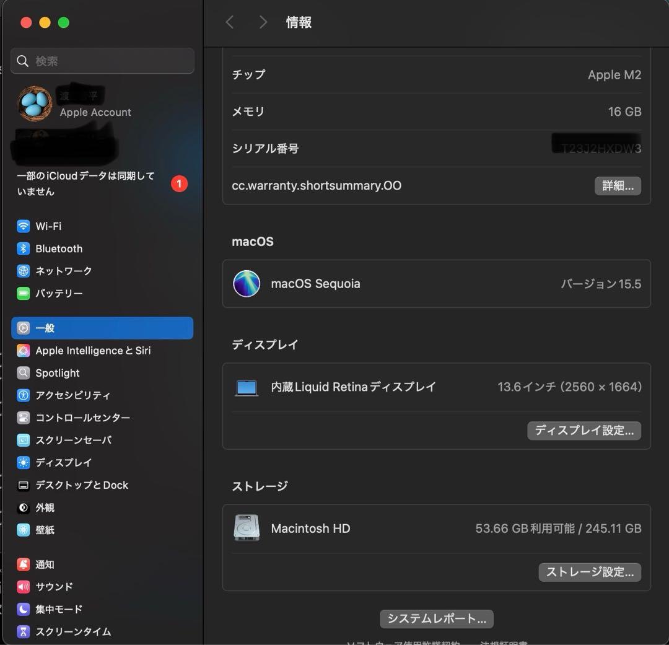Image resolution: width=669 pixels, height=645 pixels.
Task: Open the Wi-Fi settings icon
Action: coord(24,226)
